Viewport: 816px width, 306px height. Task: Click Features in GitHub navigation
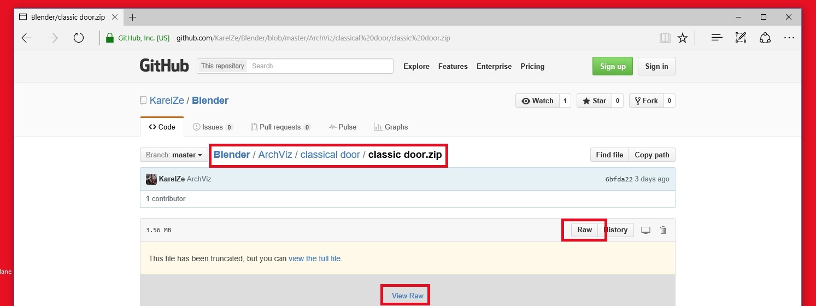click(453, 66)
